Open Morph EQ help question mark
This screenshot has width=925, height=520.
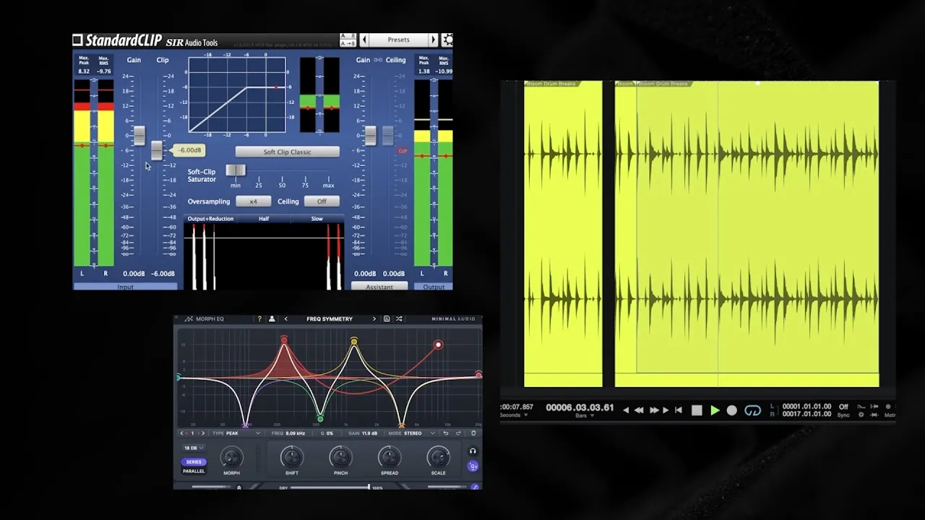click(x=259, y=318)
